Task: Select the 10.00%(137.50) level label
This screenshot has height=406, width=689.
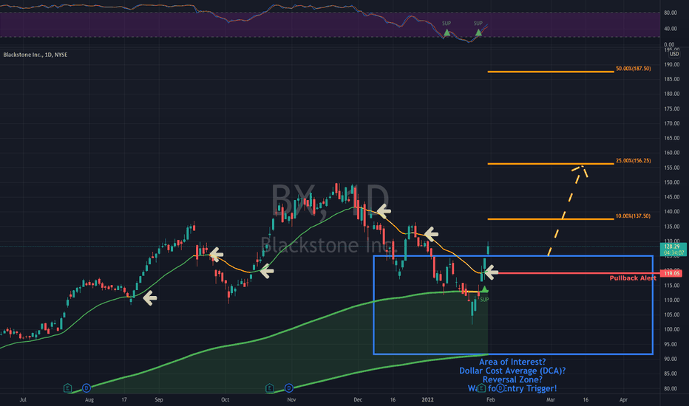Action: pyautogui.click(x=633, y=216)
